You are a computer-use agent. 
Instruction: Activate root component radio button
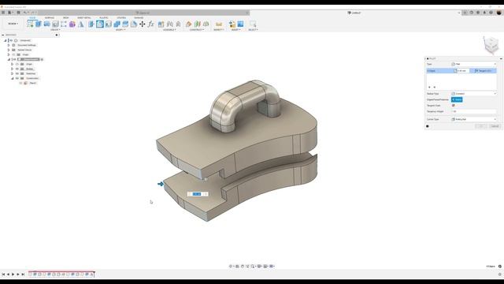tap(16, 40)
